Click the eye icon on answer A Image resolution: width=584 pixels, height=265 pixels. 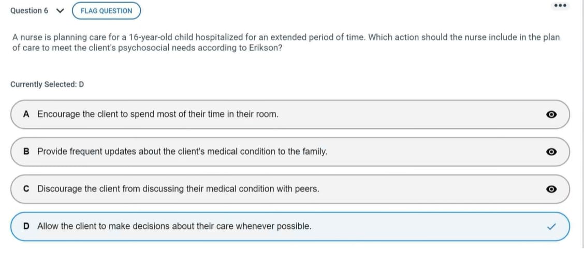[x=551, y=114]
